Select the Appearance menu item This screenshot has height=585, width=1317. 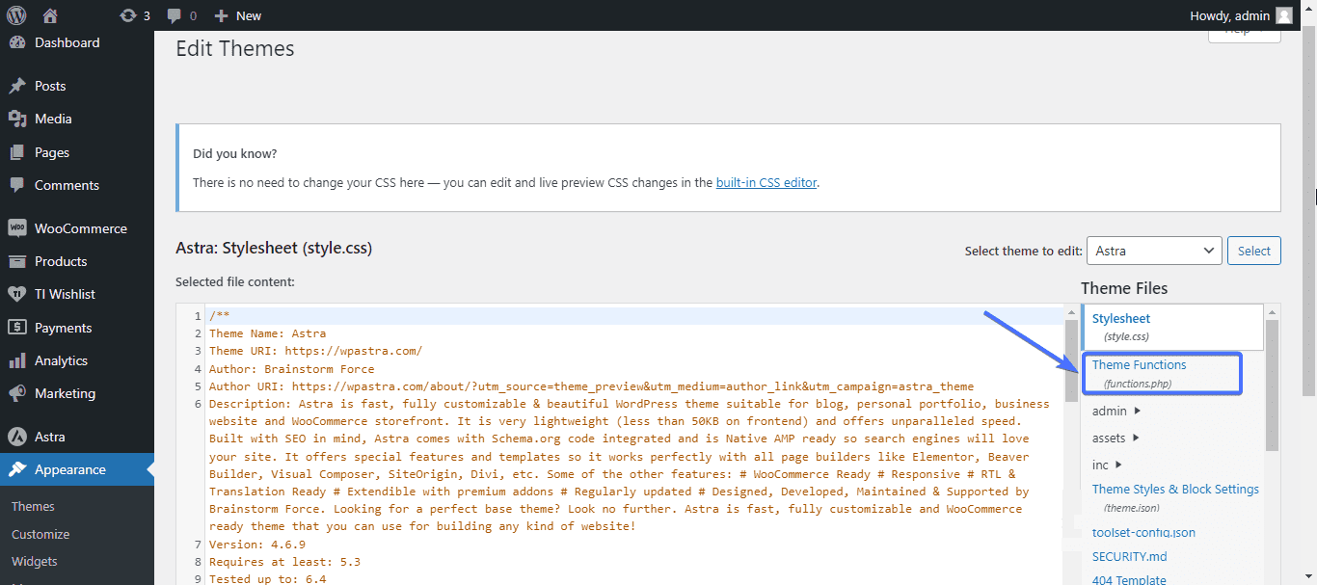(77, 469)
